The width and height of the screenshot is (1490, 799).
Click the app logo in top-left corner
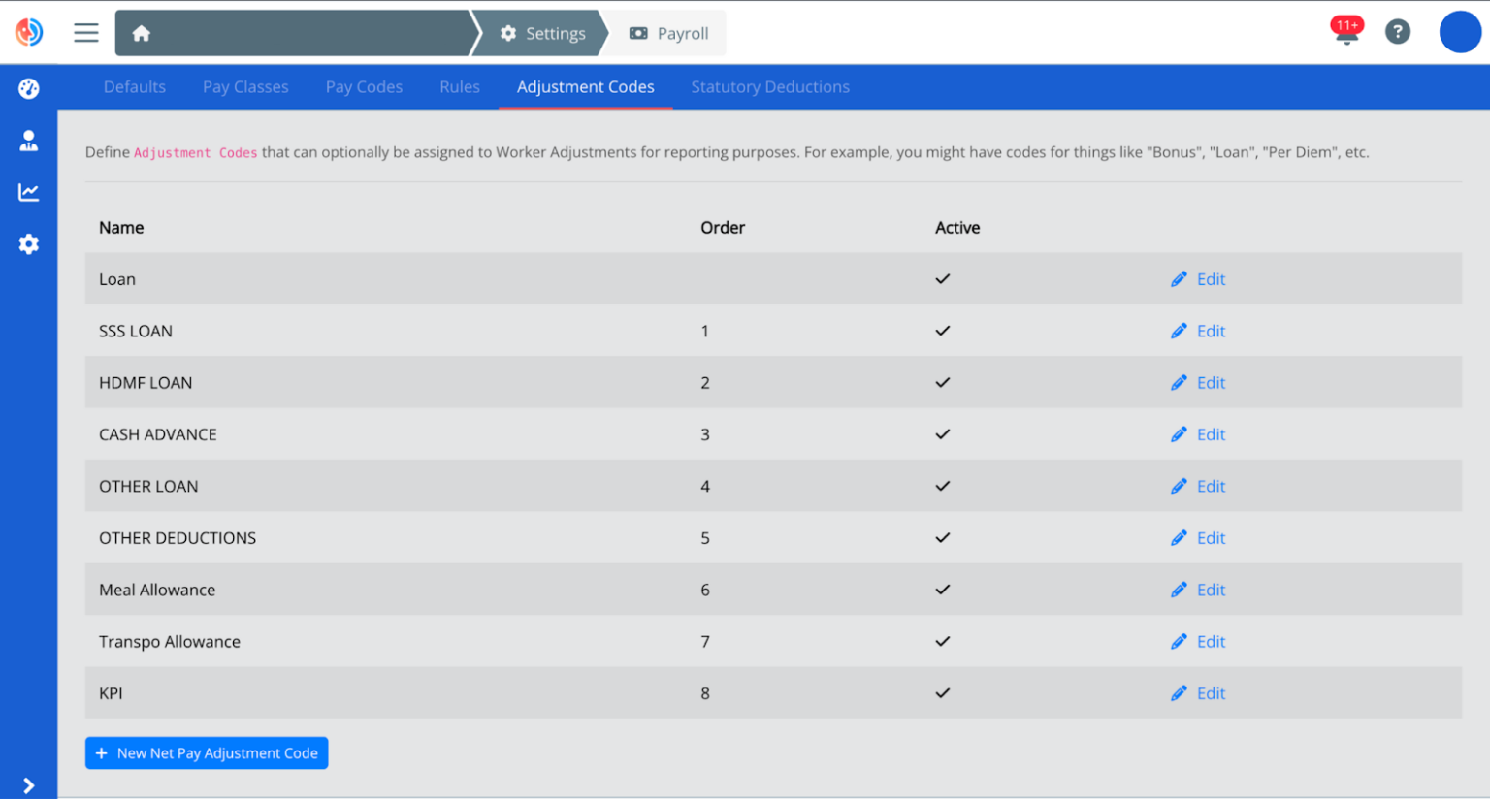[x=29, y=32]
